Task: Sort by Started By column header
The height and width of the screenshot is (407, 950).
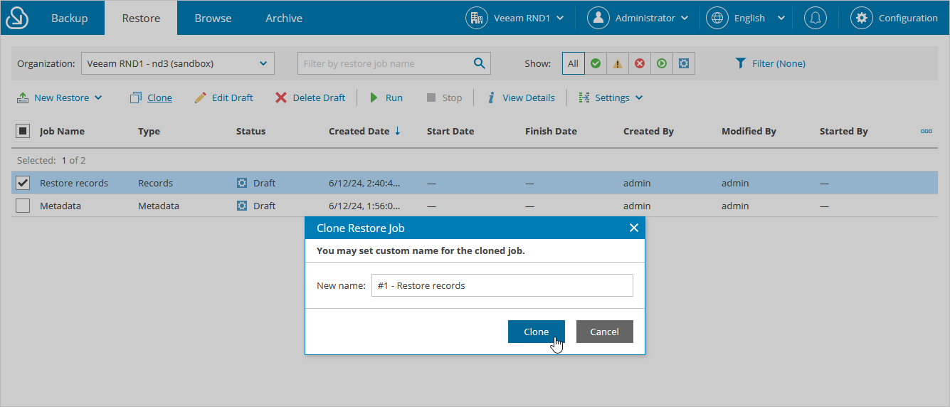Action: 843,131
